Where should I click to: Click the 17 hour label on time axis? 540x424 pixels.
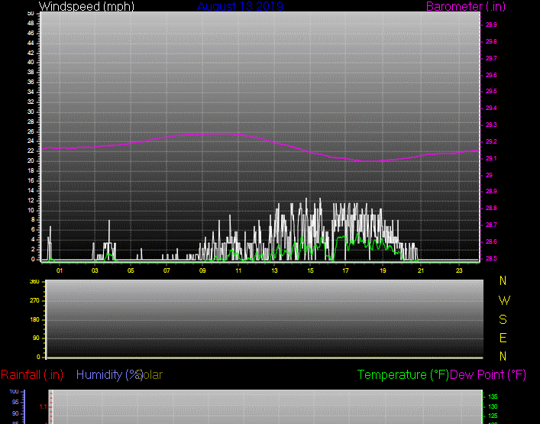pyautogui.click(x=345, y=270)
